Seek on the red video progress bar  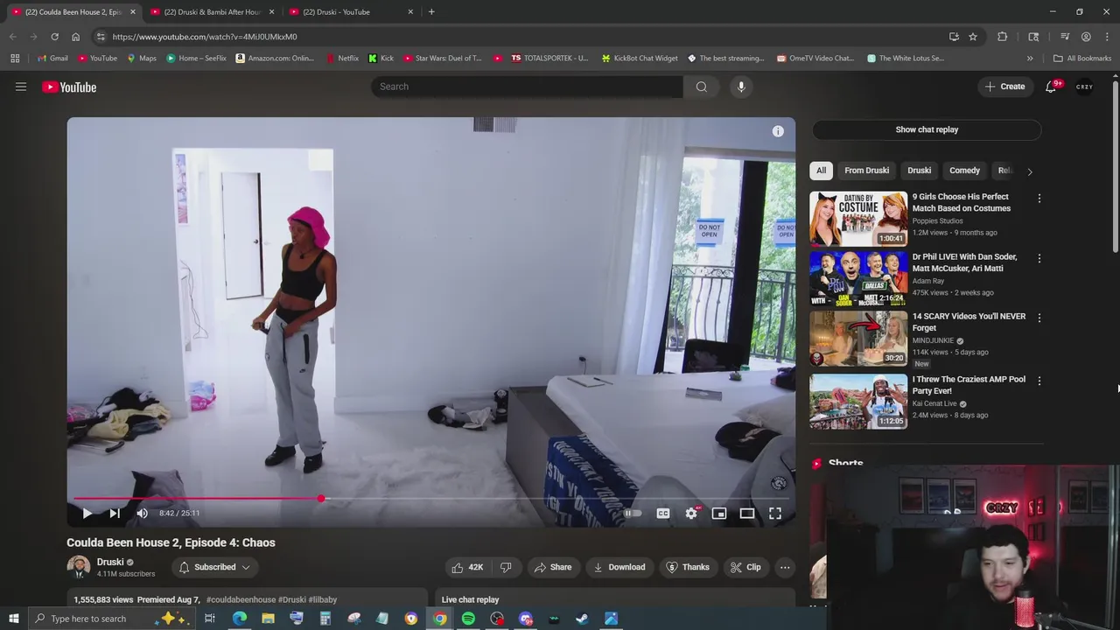tap(430, 499)
